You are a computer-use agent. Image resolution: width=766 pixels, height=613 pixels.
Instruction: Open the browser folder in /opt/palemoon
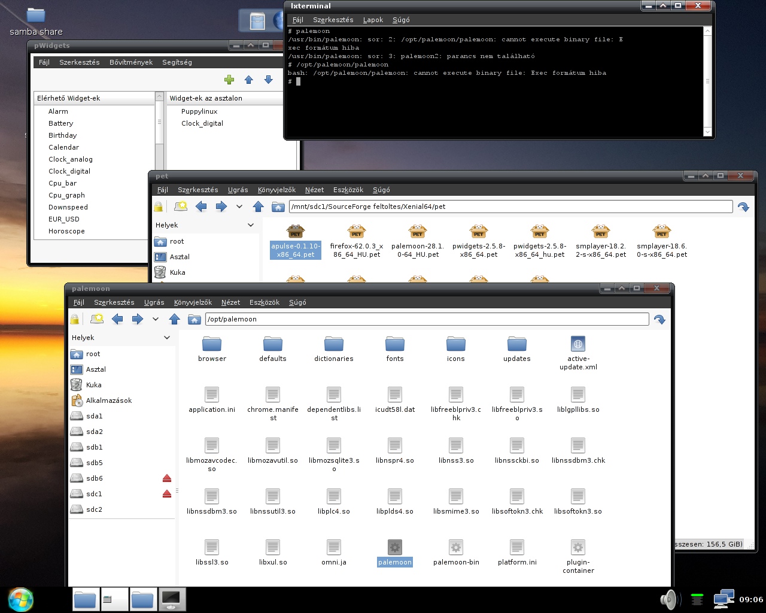point(212,349)
